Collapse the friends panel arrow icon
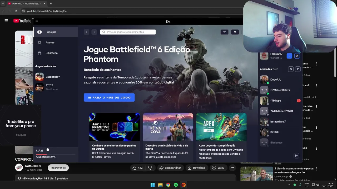The width and height of the screenshot is (337, 189). tap(296, 156)
